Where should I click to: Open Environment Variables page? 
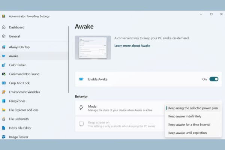34,92
